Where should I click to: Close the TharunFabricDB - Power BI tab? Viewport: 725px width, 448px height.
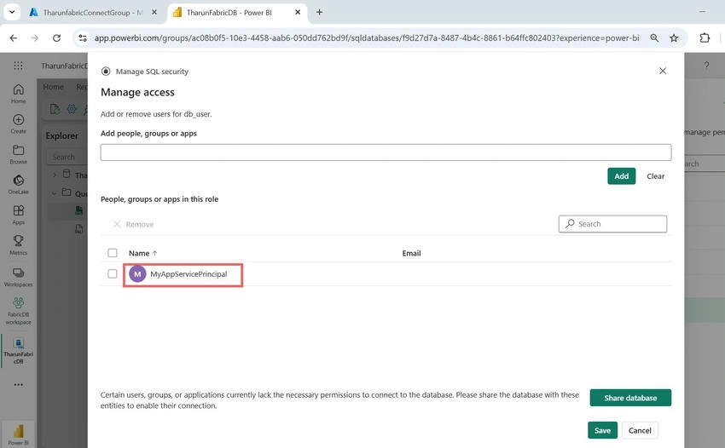click(x=298, y=13)
